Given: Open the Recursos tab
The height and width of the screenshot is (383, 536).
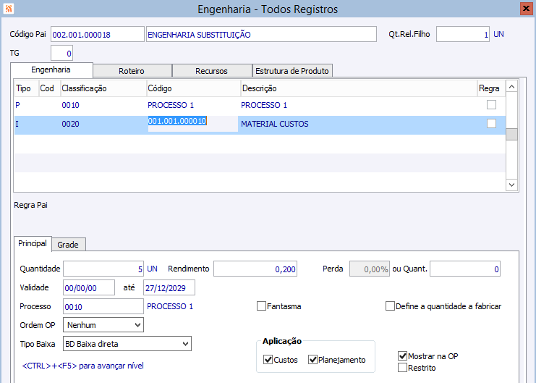Looking at the screenshot, I should coord(211,71).
